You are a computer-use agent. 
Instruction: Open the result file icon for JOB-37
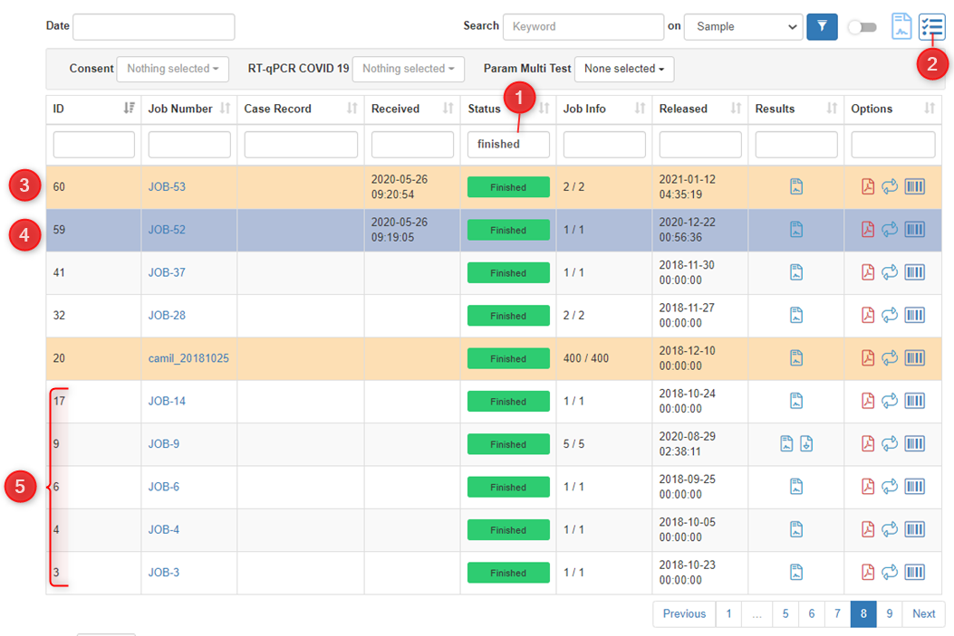(x=795, y=272)
